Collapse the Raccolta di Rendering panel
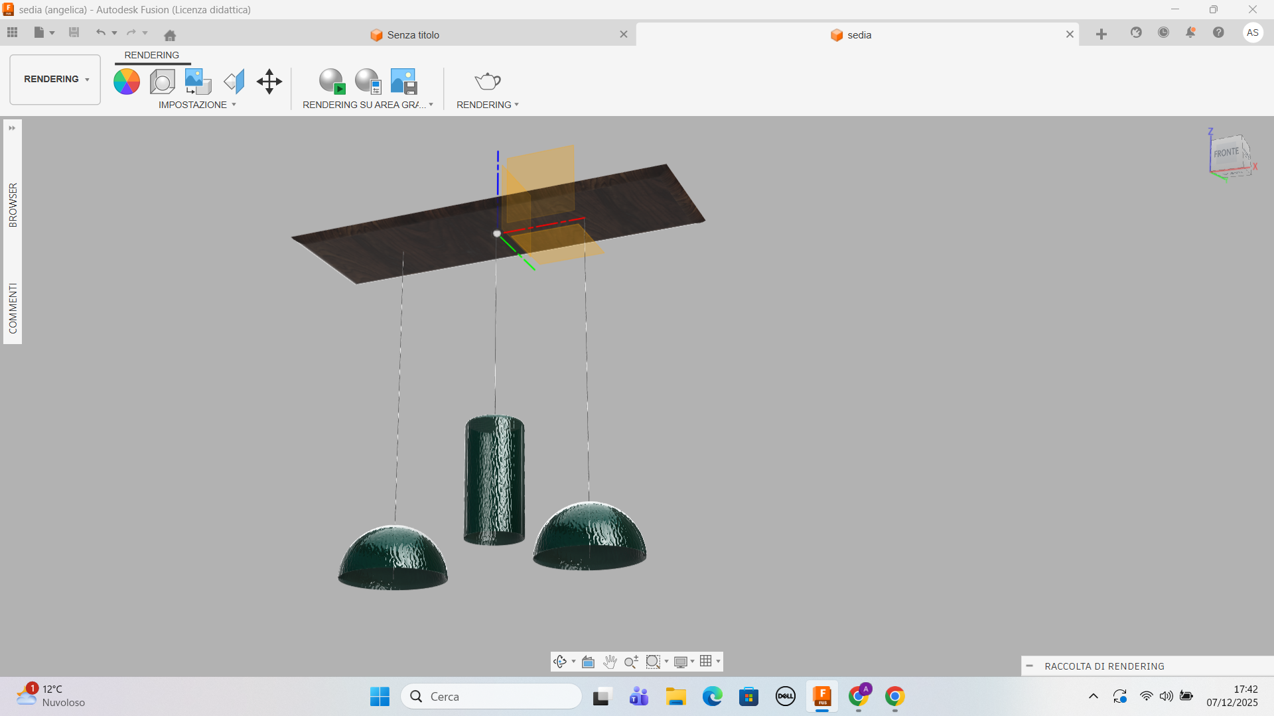 1029,666
